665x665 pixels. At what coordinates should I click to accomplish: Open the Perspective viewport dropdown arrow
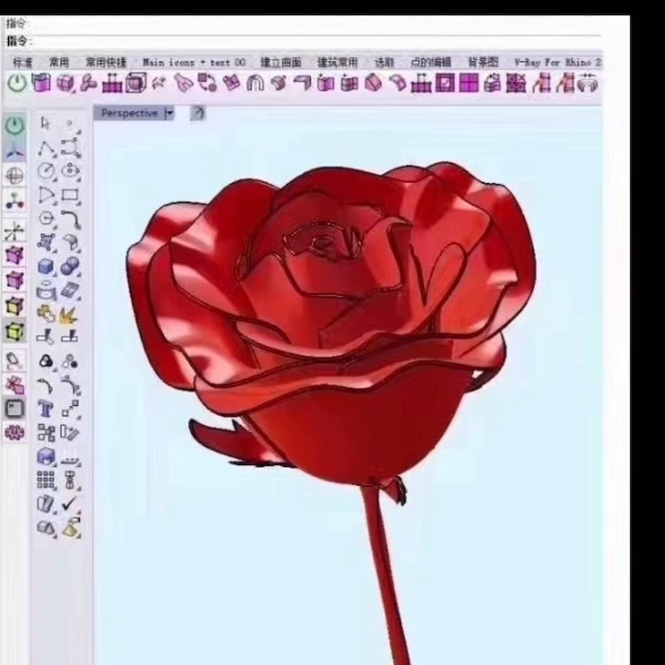(169, 113)
